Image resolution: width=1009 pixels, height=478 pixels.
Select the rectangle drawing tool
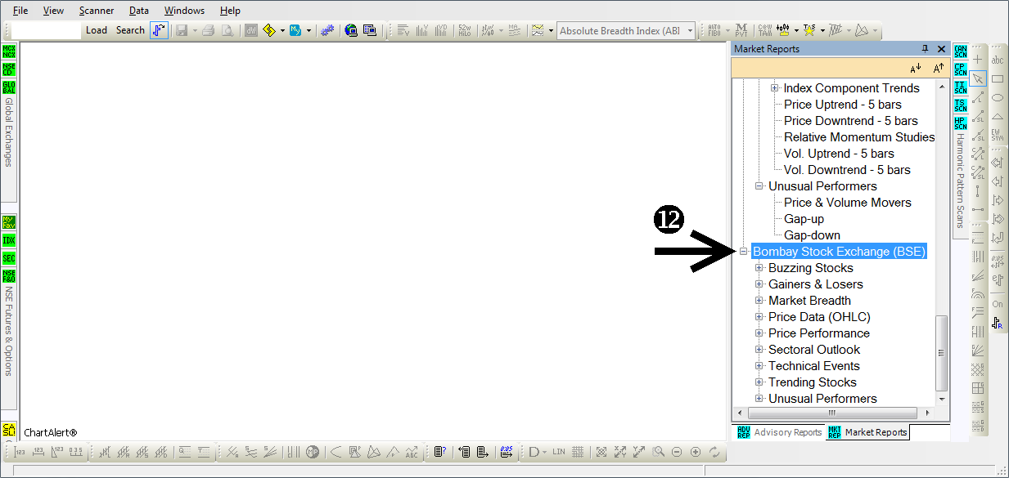(x=998, y=78)
